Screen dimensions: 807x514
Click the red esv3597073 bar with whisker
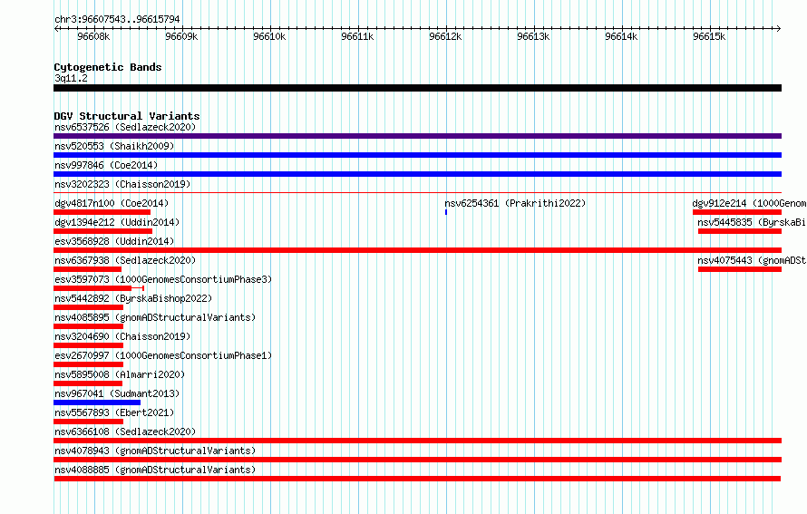98,288
